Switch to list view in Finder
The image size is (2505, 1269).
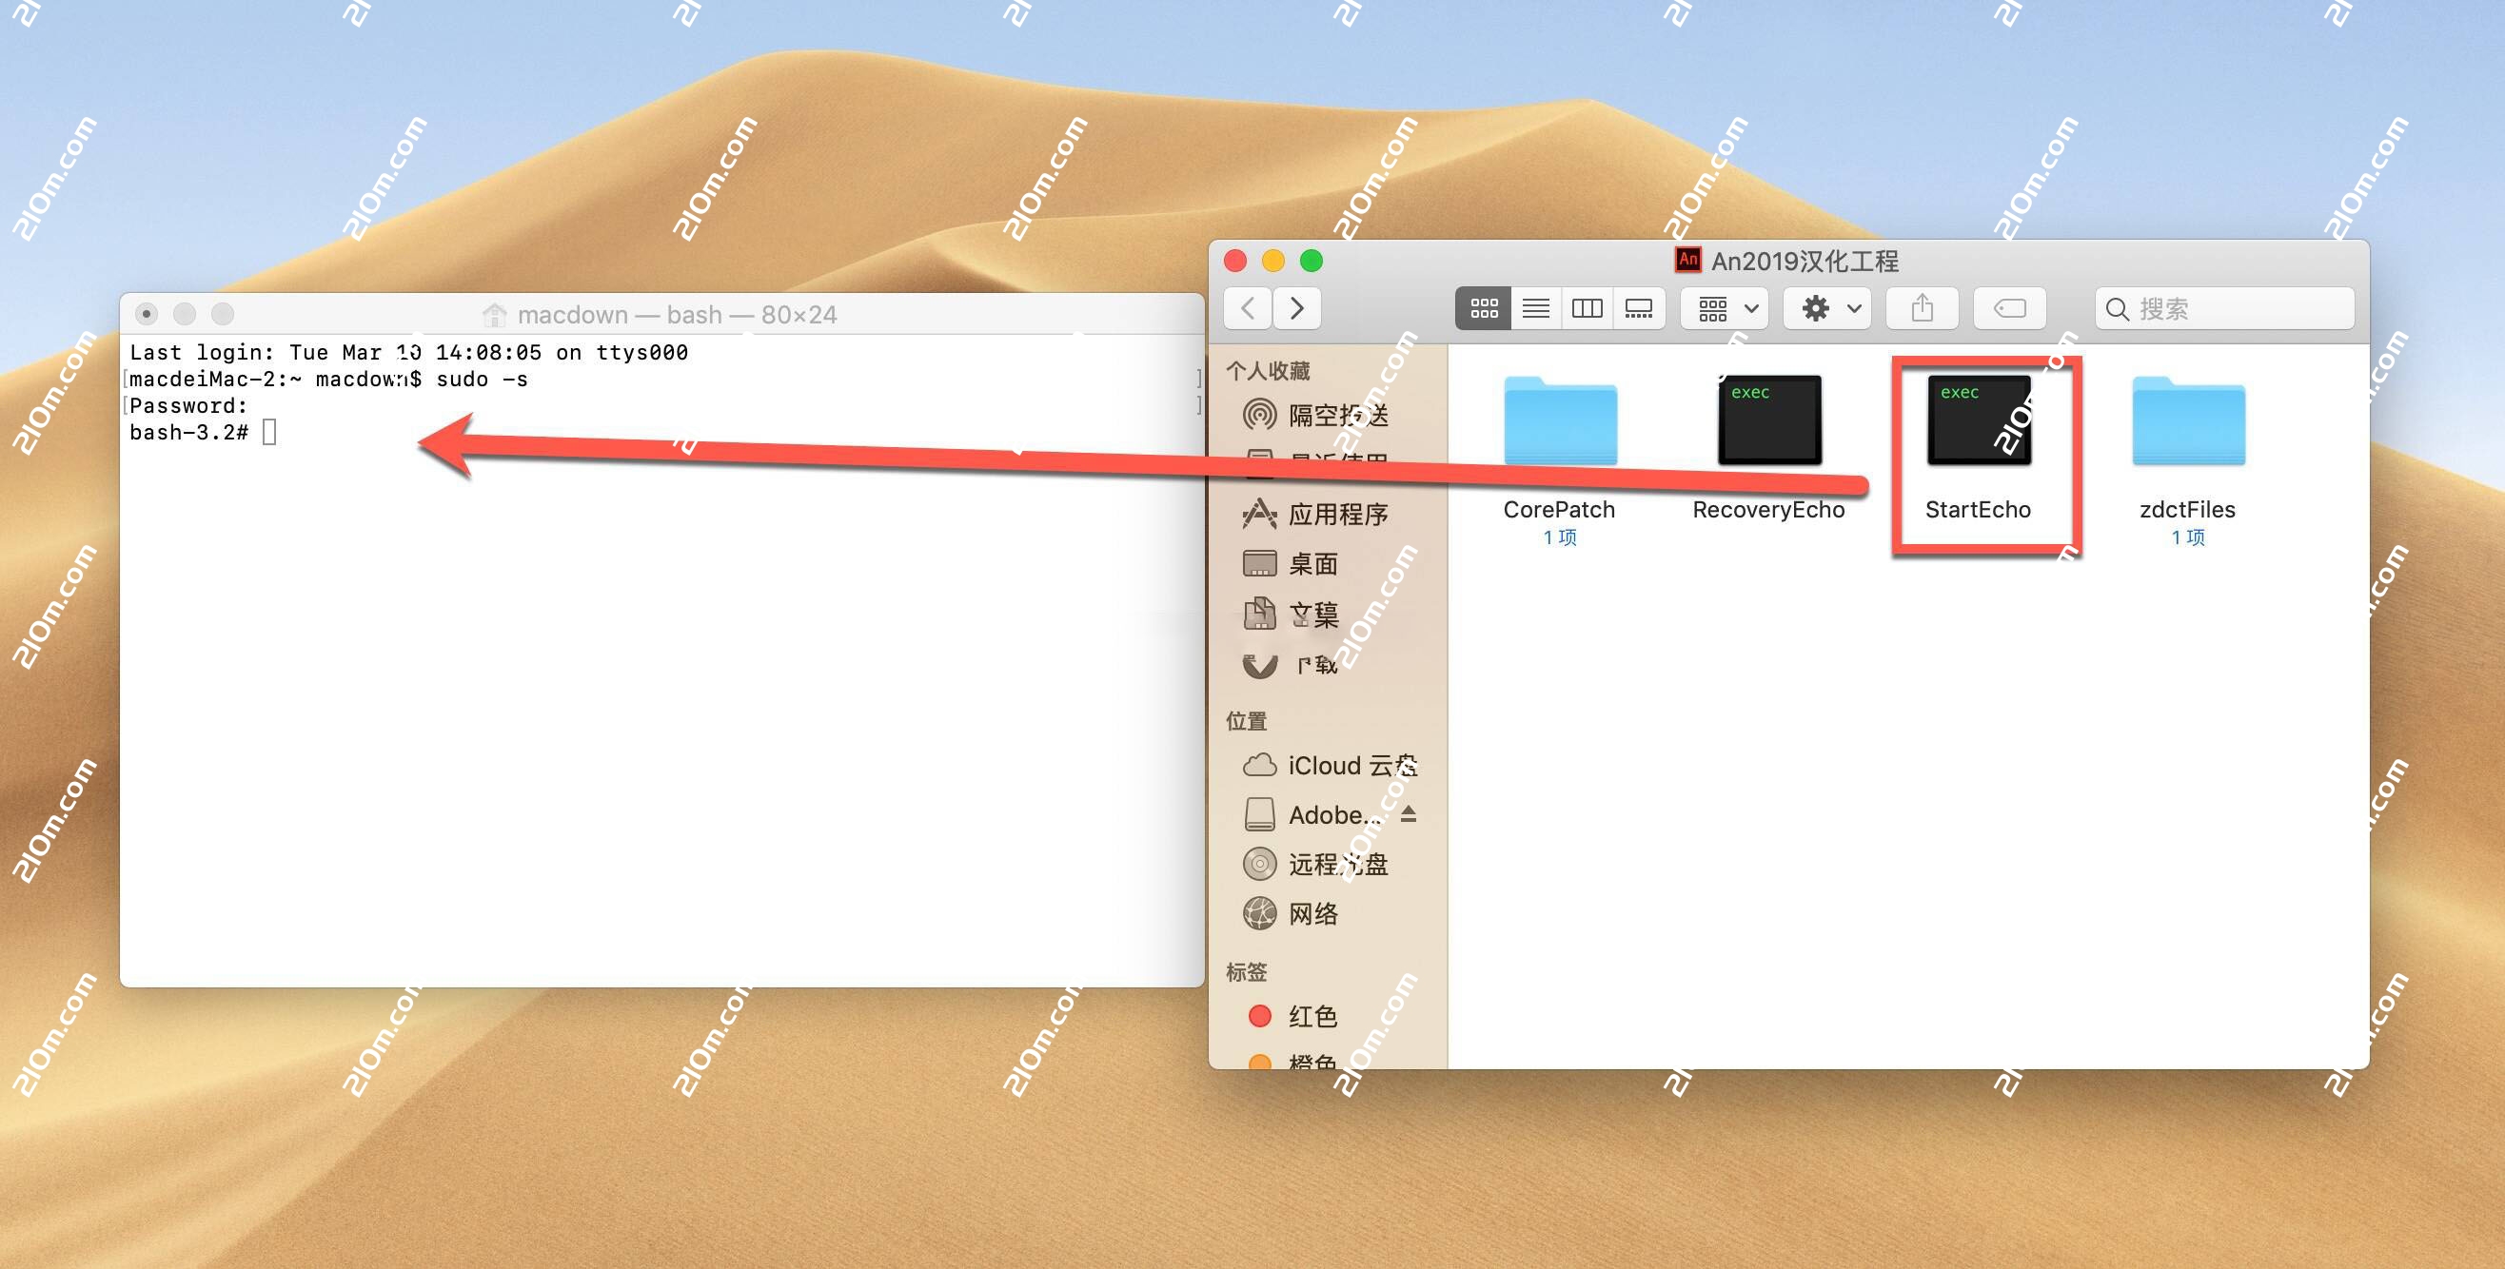pyautogui.click(x=1535, y=309)
